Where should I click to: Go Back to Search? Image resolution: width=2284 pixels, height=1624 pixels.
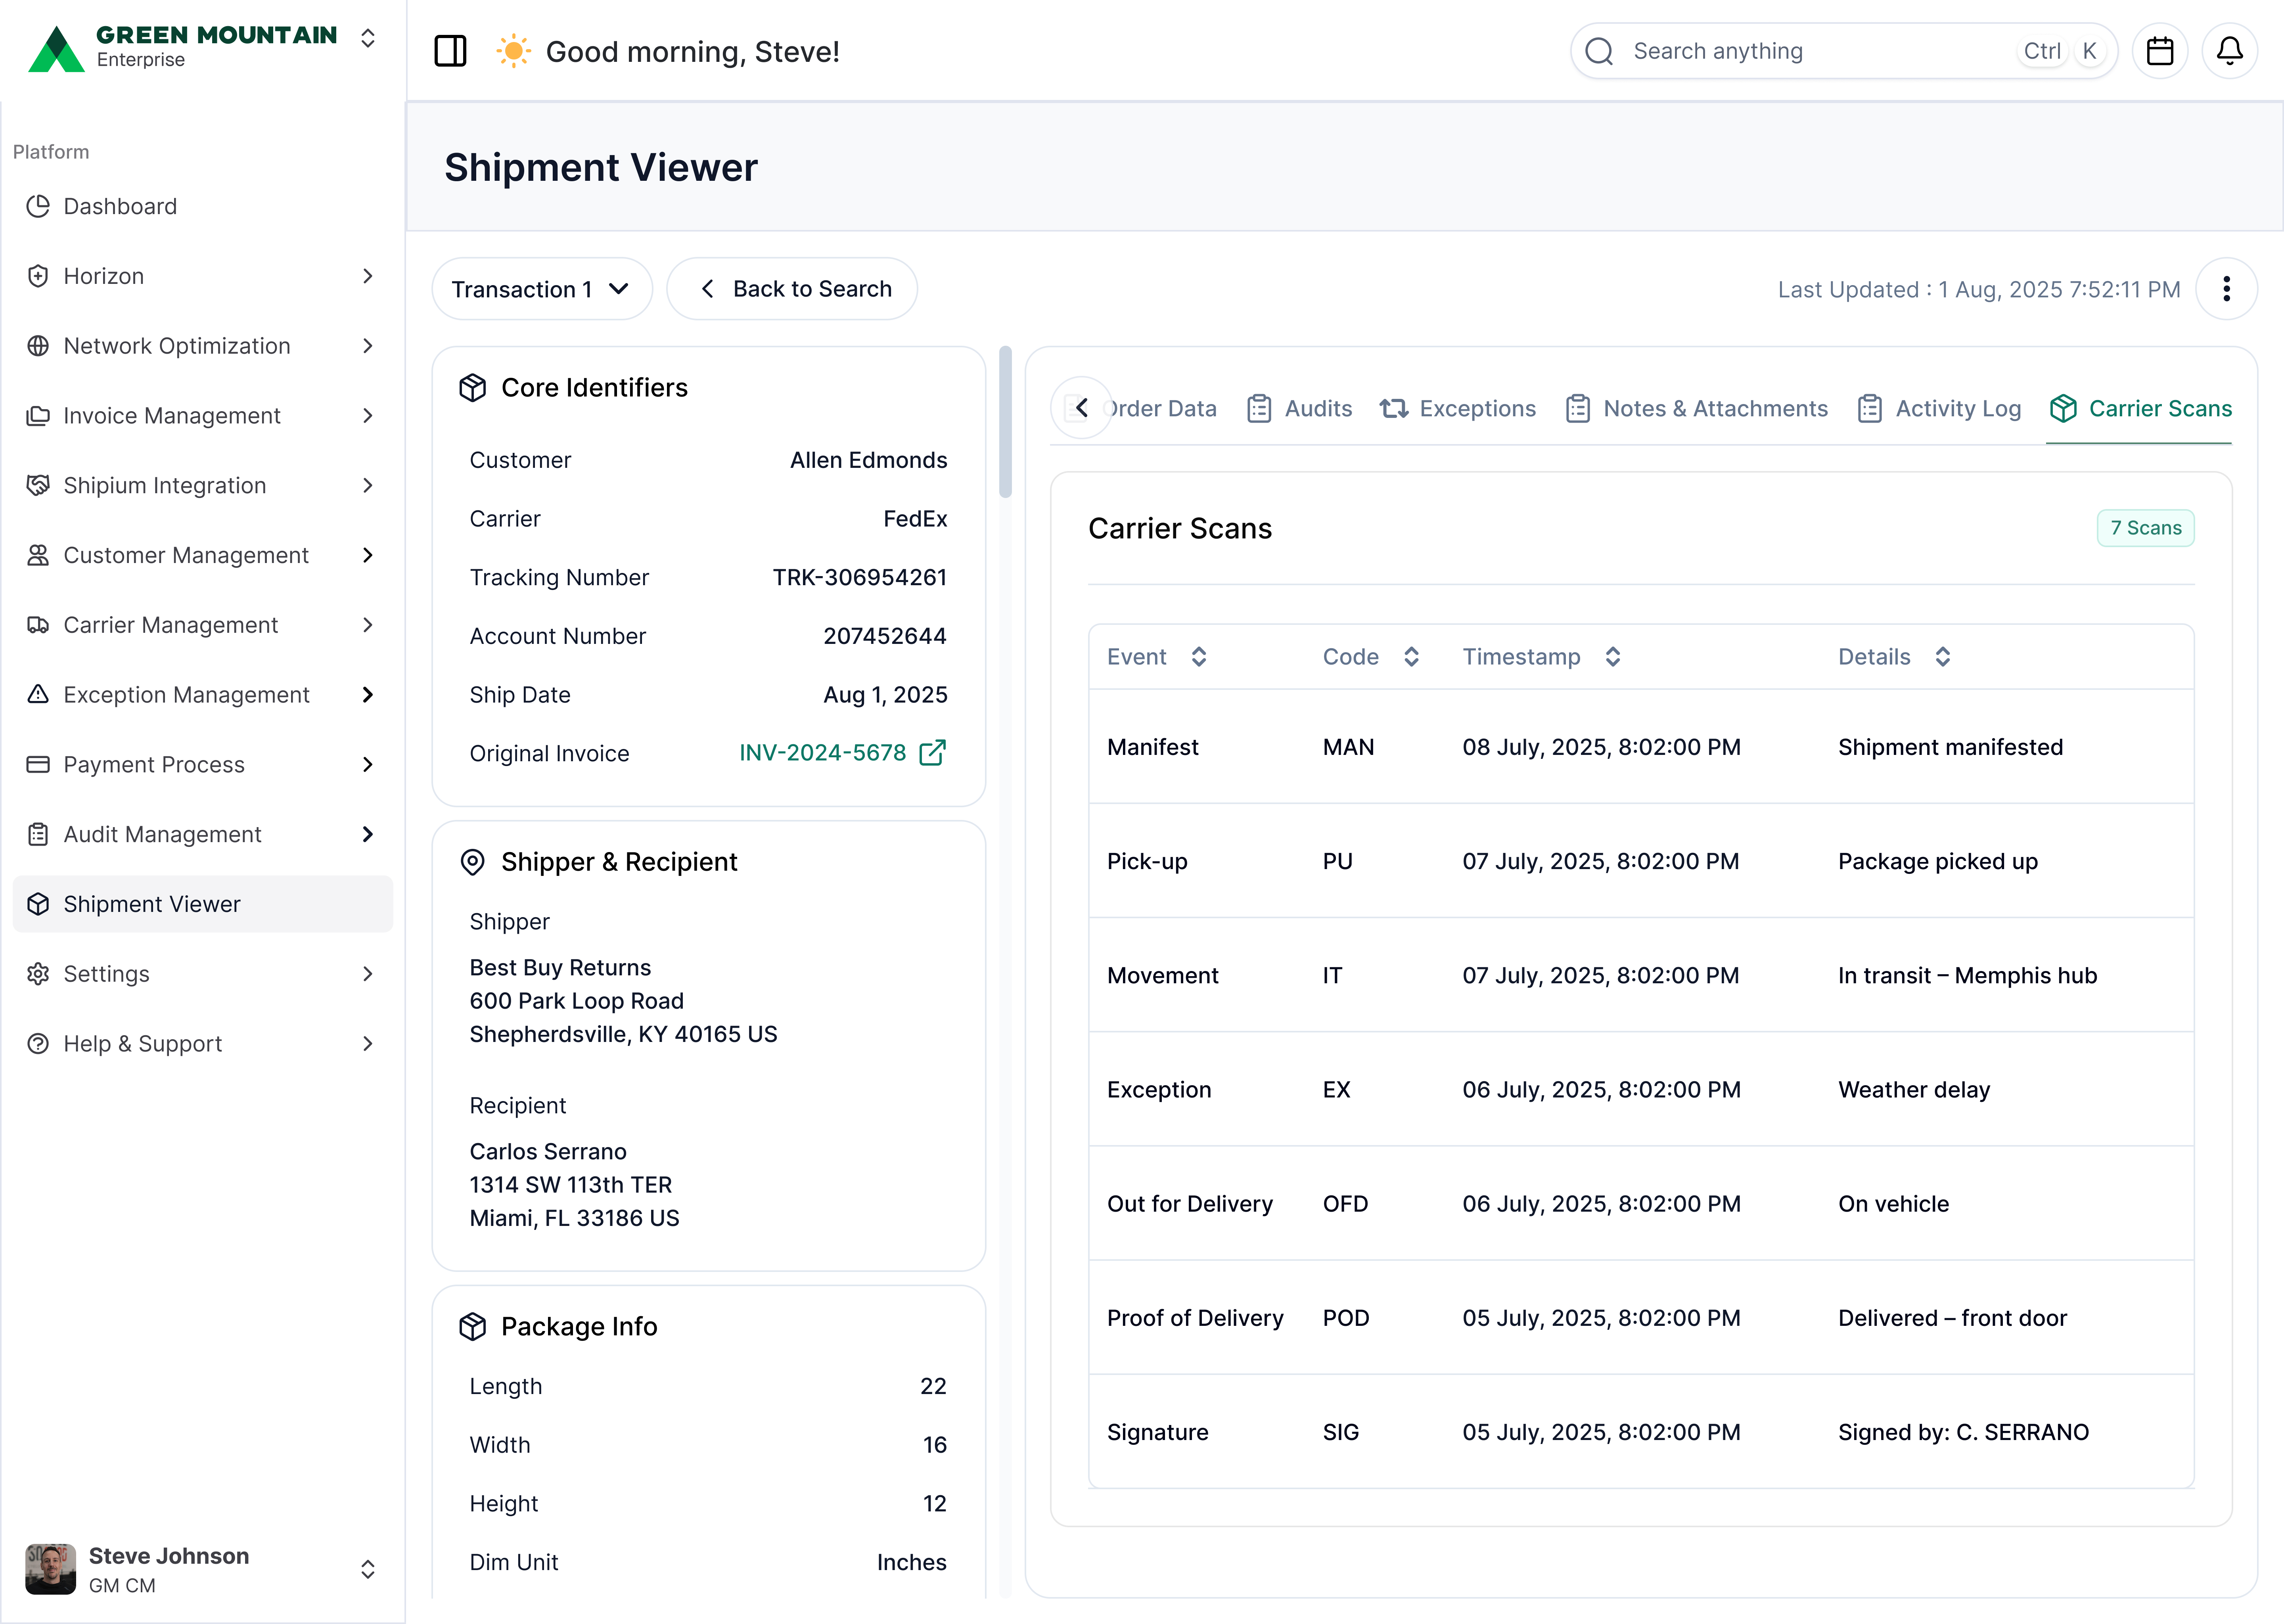point(792,289)
